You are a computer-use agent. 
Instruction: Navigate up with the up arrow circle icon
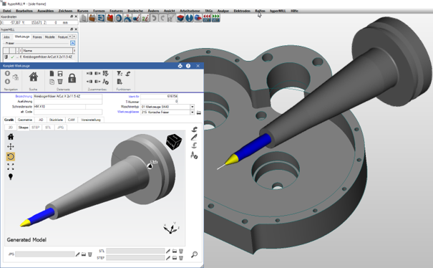point(7,73)
